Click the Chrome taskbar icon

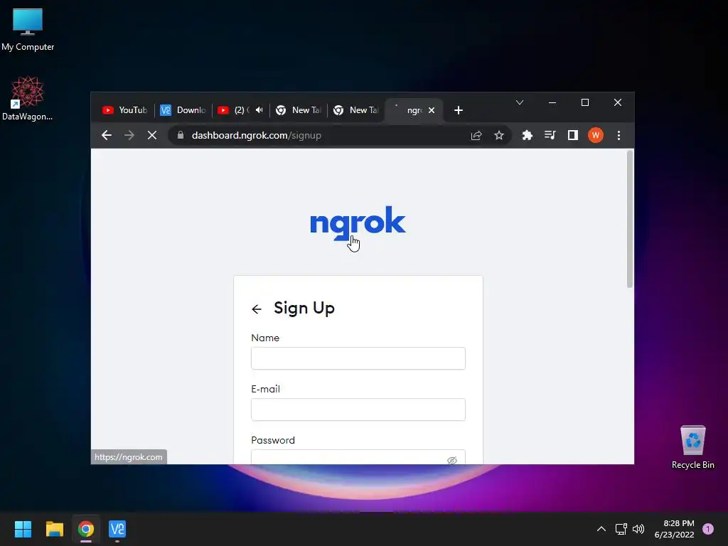pos(86,529)
